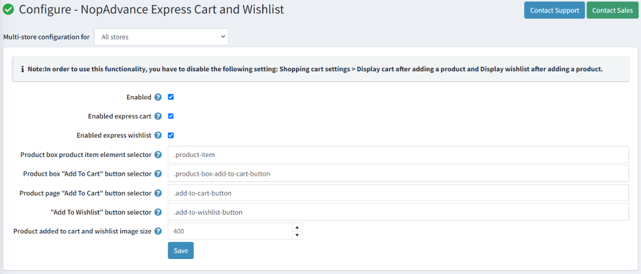The image size is (641, 274).
Task: Click the .add-to-wishlist-button input field
Action: (398, 212)
